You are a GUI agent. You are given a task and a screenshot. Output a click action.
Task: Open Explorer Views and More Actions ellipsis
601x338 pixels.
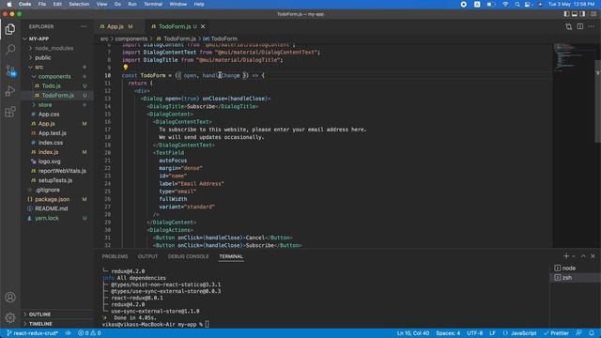pos(84,26)
